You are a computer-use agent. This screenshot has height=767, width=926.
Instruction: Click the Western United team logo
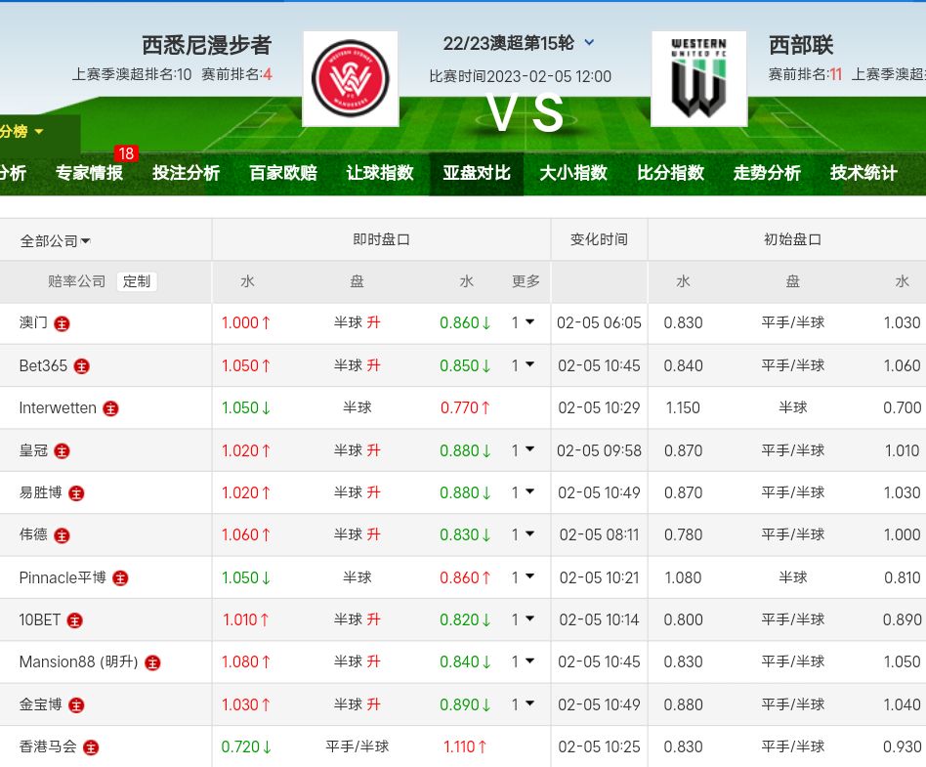point(698,78)
